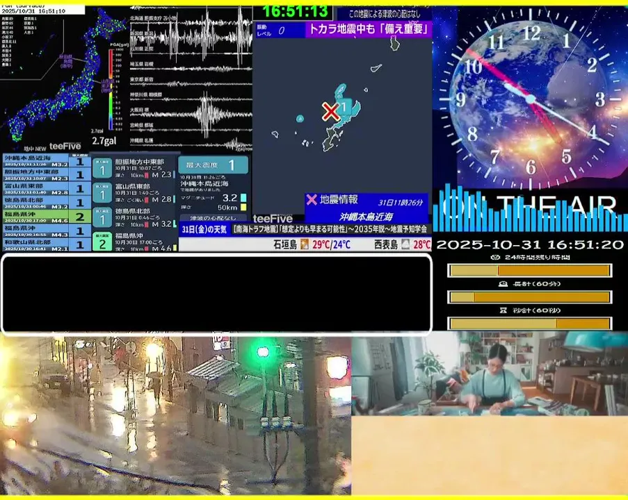Click the 長針(60分) progress bar
The width and height of the screenshot is (628, 500).
point(529,297)
